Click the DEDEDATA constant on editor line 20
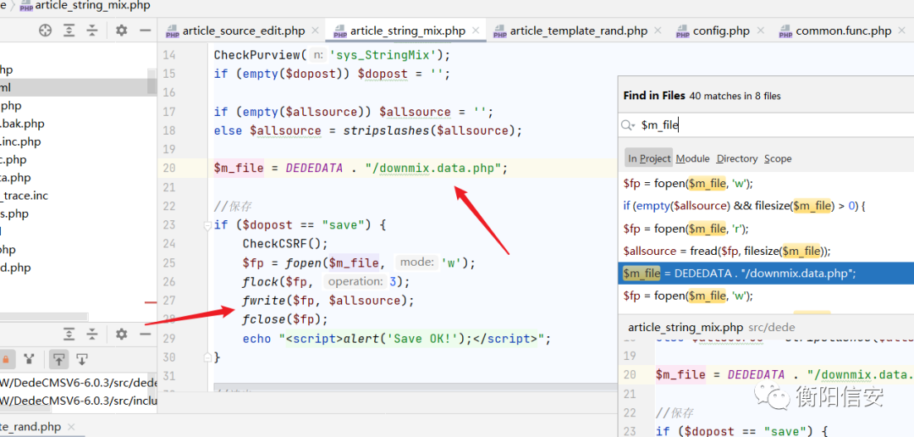 [x=314, y=169]
